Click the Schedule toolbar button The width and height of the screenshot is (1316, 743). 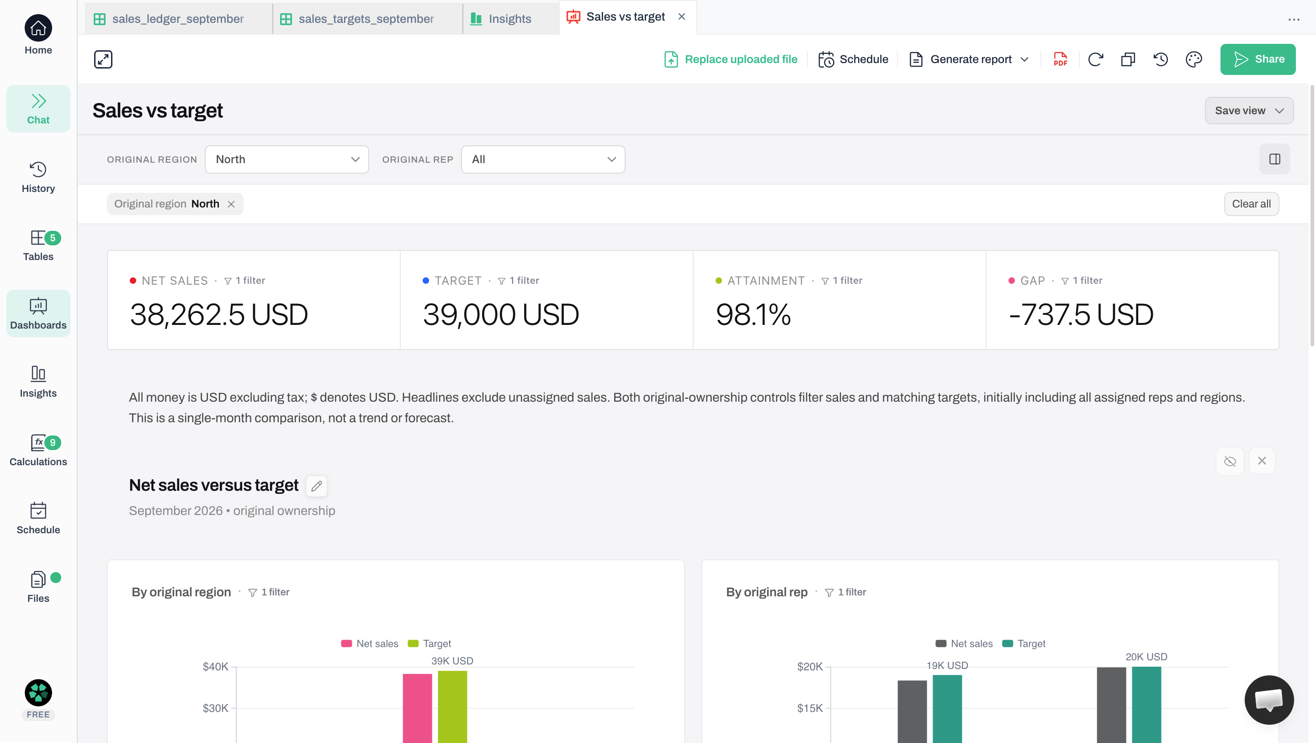853,59
